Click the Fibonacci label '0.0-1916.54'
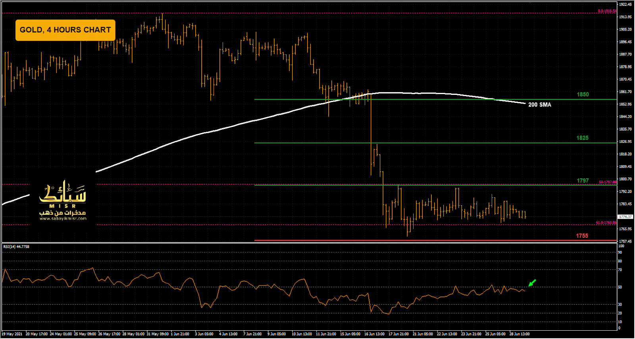 (607, 11)
